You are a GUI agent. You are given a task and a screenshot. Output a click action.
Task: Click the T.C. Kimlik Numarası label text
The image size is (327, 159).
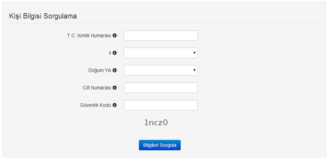89,36
